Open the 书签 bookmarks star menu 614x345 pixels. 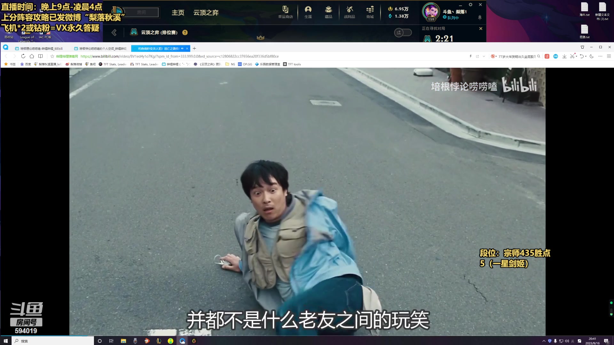coord(10,64)
